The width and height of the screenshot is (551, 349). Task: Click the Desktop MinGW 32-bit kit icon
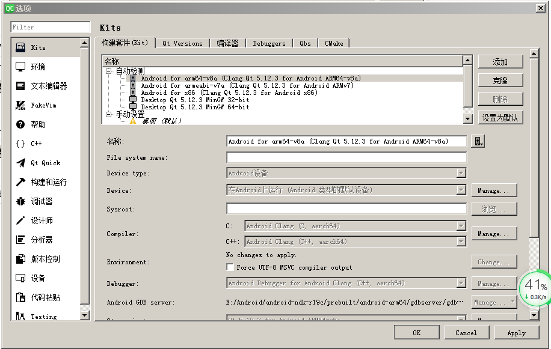[x=133, y=100]
